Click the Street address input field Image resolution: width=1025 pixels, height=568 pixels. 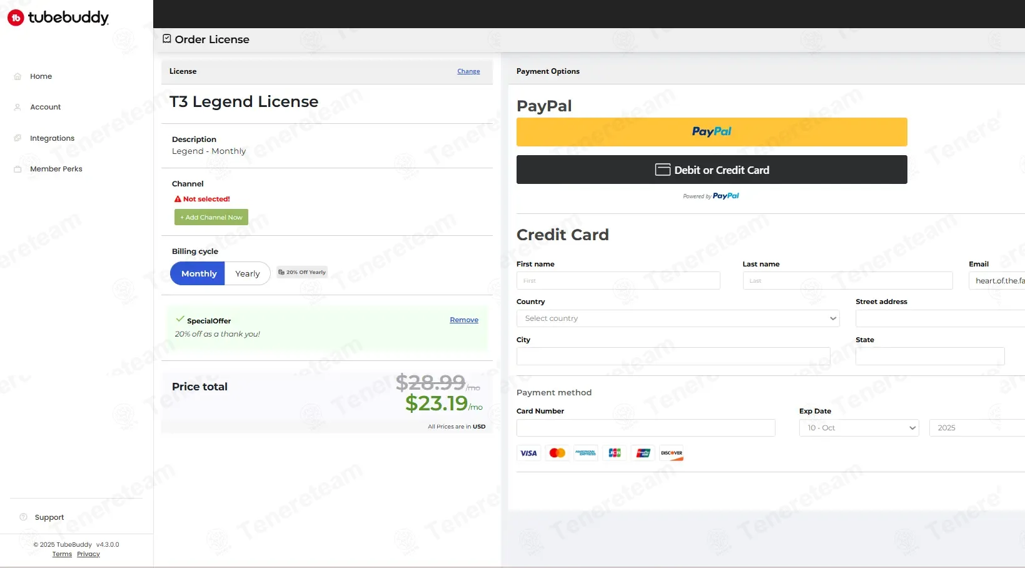click(x=941, y=318)
